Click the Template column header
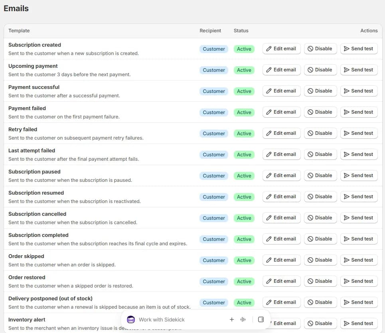Viewport: 385px width, 333px height. [x=19, y=31]
